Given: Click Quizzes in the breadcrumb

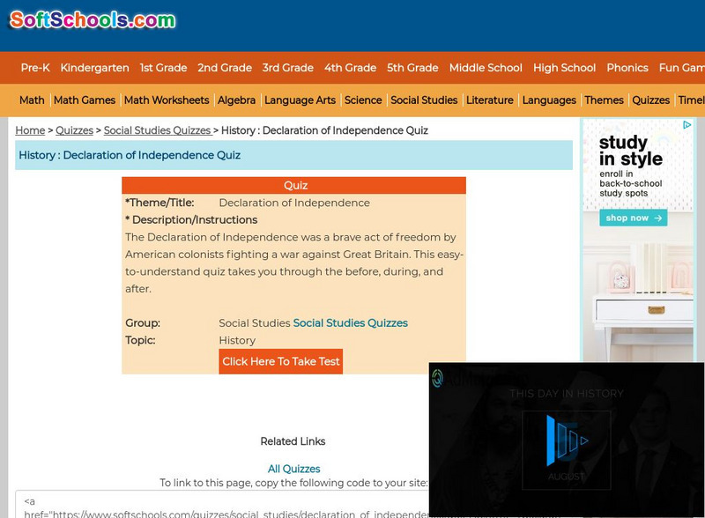Looking at the screenshot, I should coord(74,130).
